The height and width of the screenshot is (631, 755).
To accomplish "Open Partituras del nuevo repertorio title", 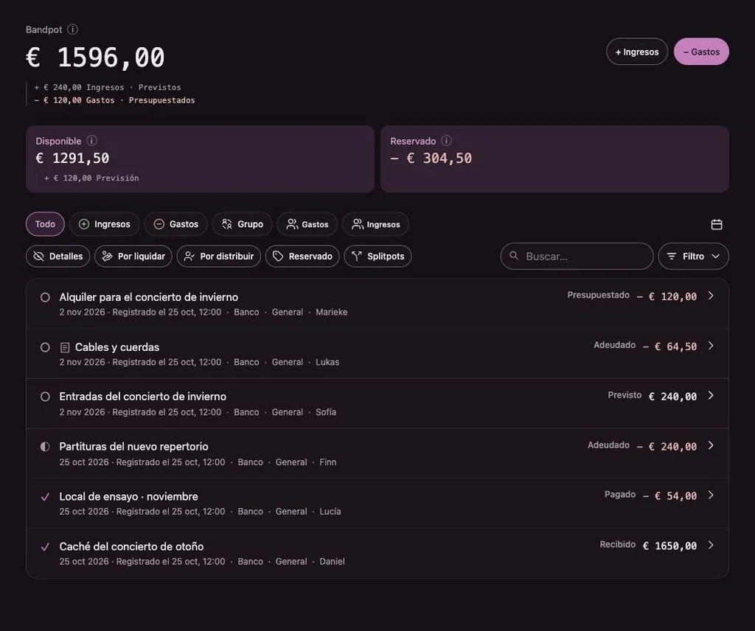I will 134,447.
